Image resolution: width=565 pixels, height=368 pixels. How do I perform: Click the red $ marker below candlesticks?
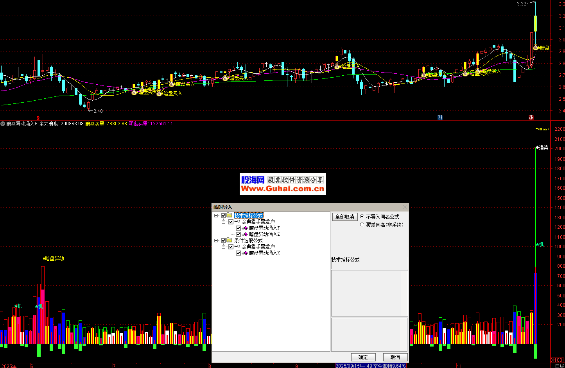[x=38, y=117]
